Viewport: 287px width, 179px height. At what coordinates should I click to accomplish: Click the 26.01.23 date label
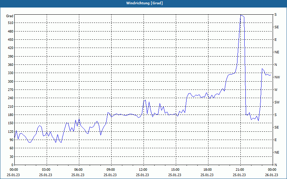[x=272, y=175]
